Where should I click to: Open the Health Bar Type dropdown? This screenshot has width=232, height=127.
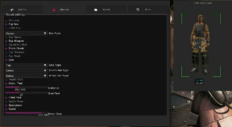[x=26, y=70]
